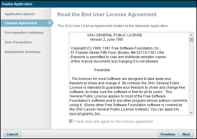Proceed with the Next button
This screenshot has width=197, height=139.
pyautogui.click(x=186, y=134)
